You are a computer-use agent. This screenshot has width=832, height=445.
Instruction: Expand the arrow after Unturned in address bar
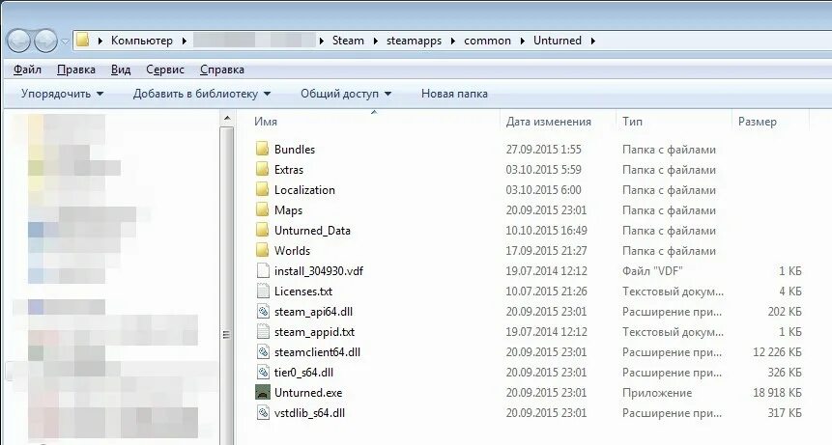coord(592,41)
